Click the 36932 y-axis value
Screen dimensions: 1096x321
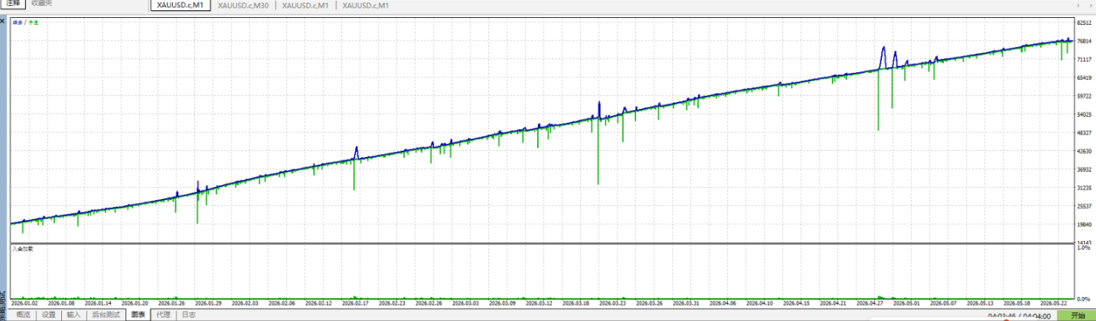coord(1084,169)
